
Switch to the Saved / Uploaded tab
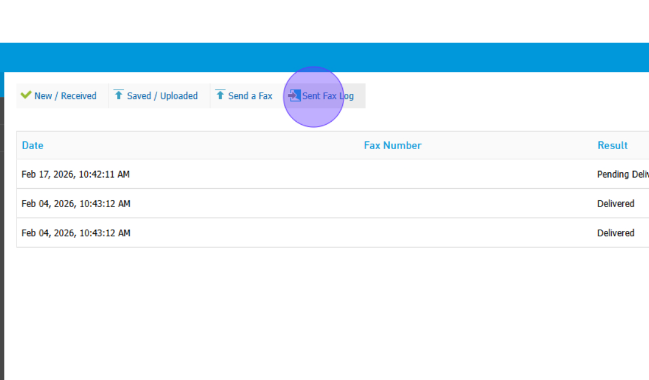(x=162, y=96)
